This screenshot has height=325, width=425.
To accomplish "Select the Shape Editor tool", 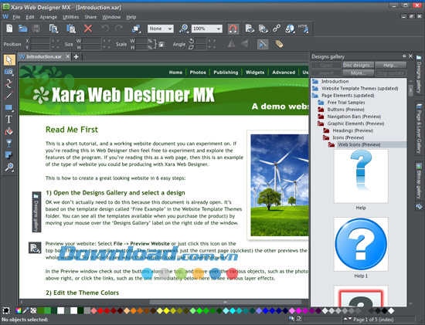I will pyautogui.click(x=9, y=83).
